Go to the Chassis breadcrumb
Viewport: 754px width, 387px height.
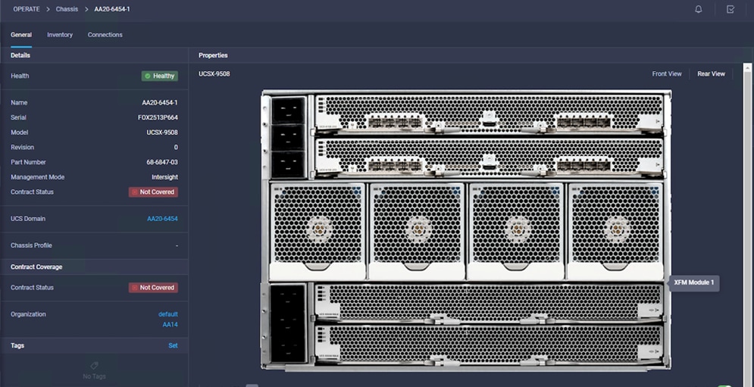67,9
